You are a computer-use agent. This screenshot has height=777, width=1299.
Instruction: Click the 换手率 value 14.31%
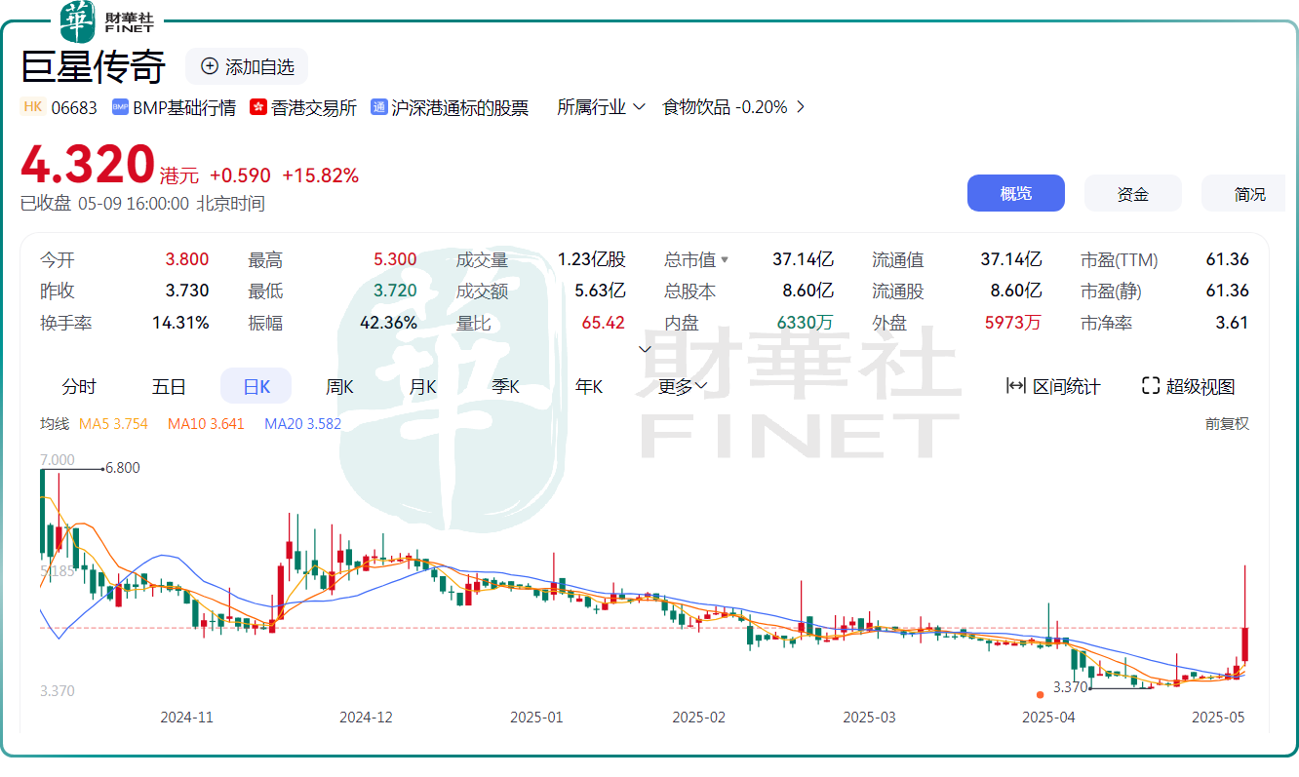(180, 322)
